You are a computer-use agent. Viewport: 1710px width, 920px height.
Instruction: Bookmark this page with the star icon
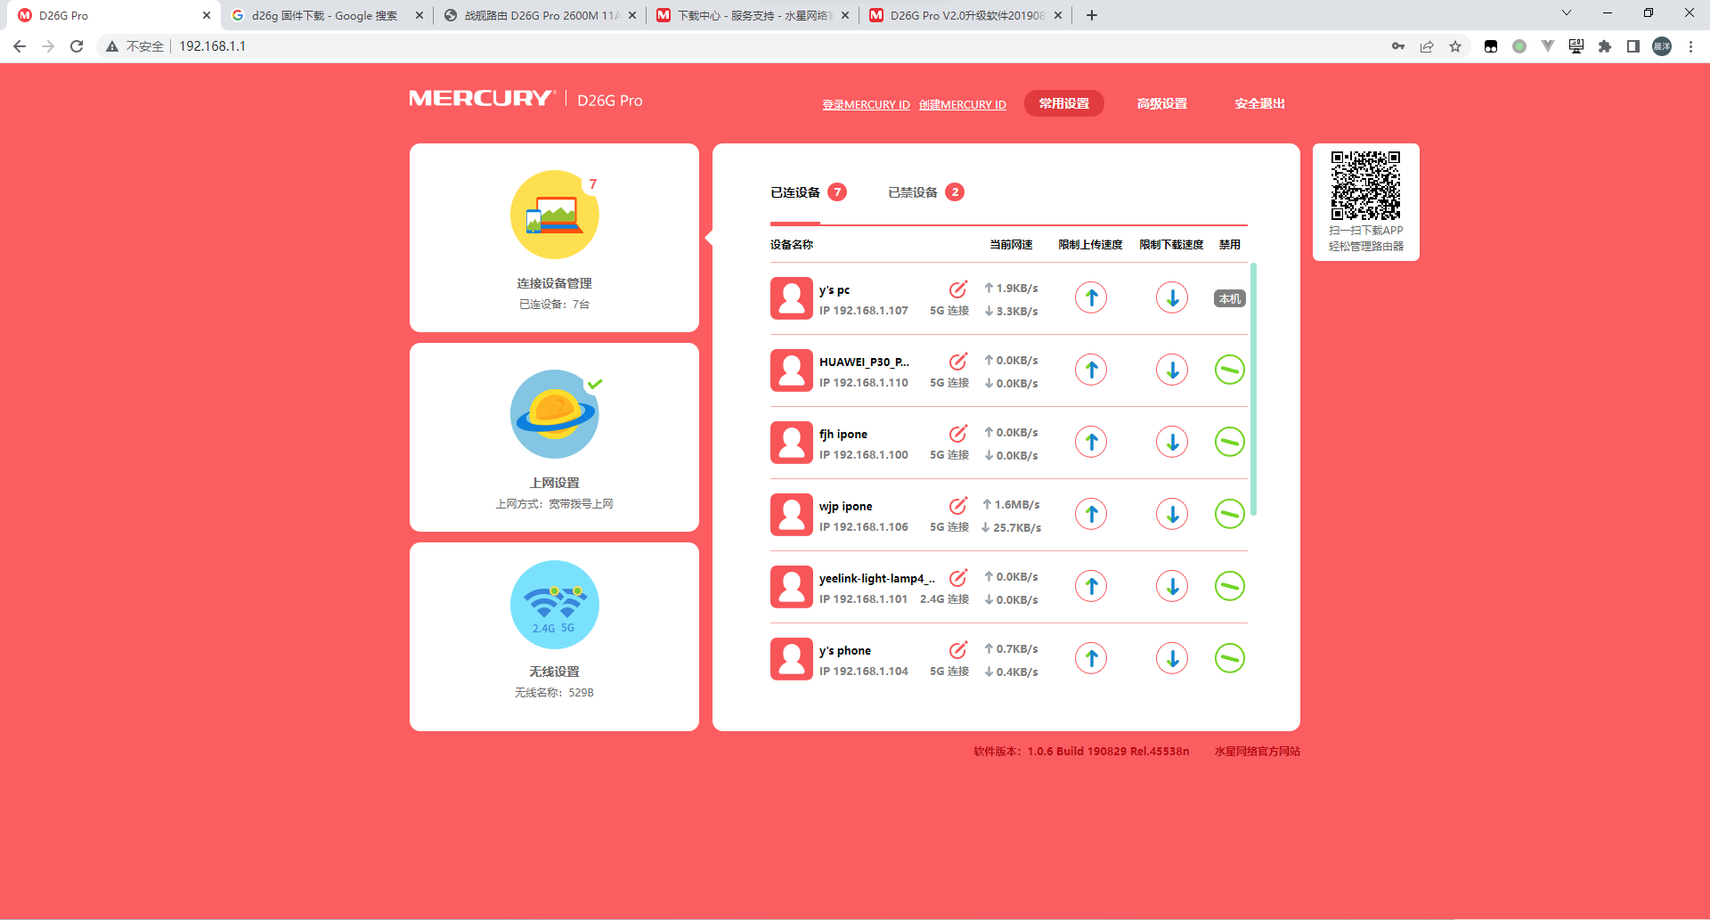[x=1455, y=46]
